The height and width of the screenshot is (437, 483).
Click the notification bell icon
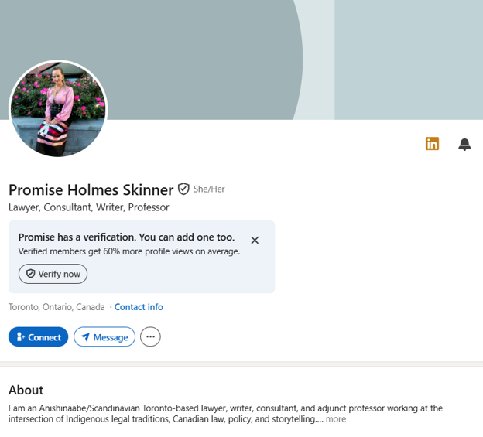464,144
